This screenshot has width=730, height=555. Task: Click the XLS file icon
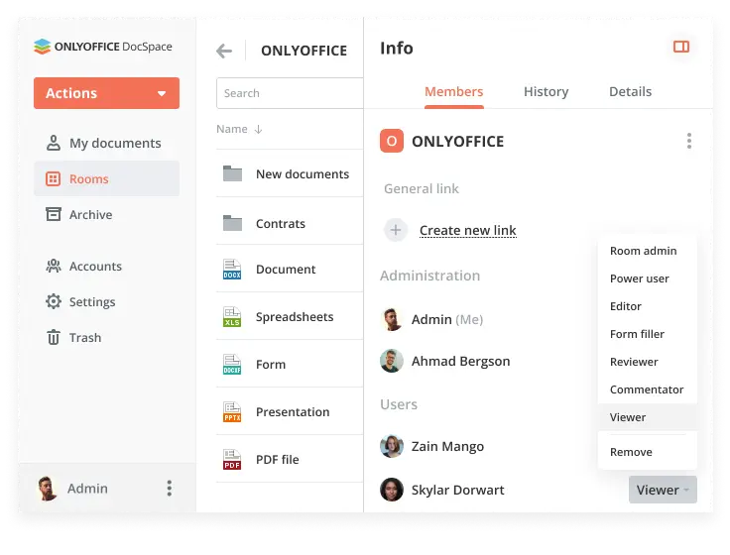(232, 317)
